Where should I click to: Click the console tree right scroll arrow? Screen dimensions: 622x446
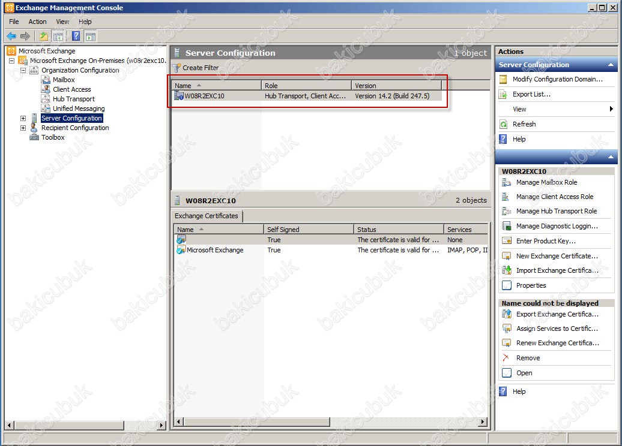[x=161, y=426]
